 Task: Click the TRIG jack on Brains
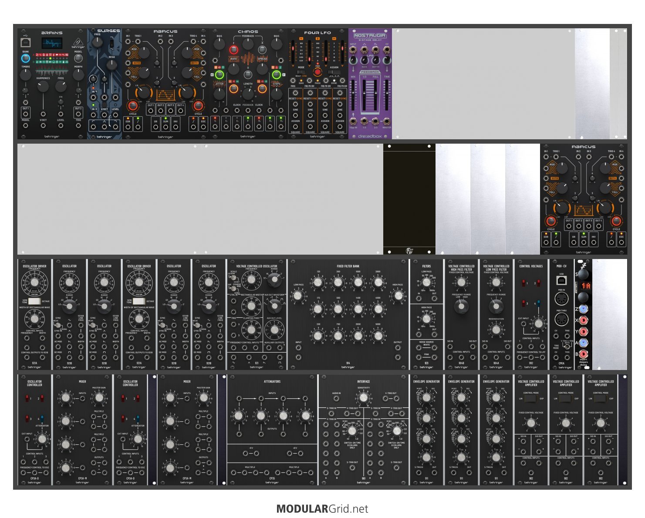[78, 125]
